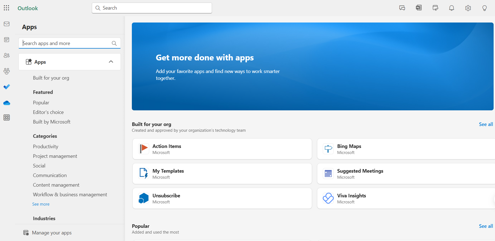Open the Viva Insights app title
This screenshot has height=241, width=495.
click(352, 196)
